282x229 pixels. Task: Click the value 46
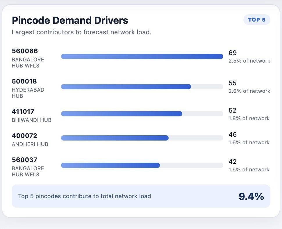(233, 134)
